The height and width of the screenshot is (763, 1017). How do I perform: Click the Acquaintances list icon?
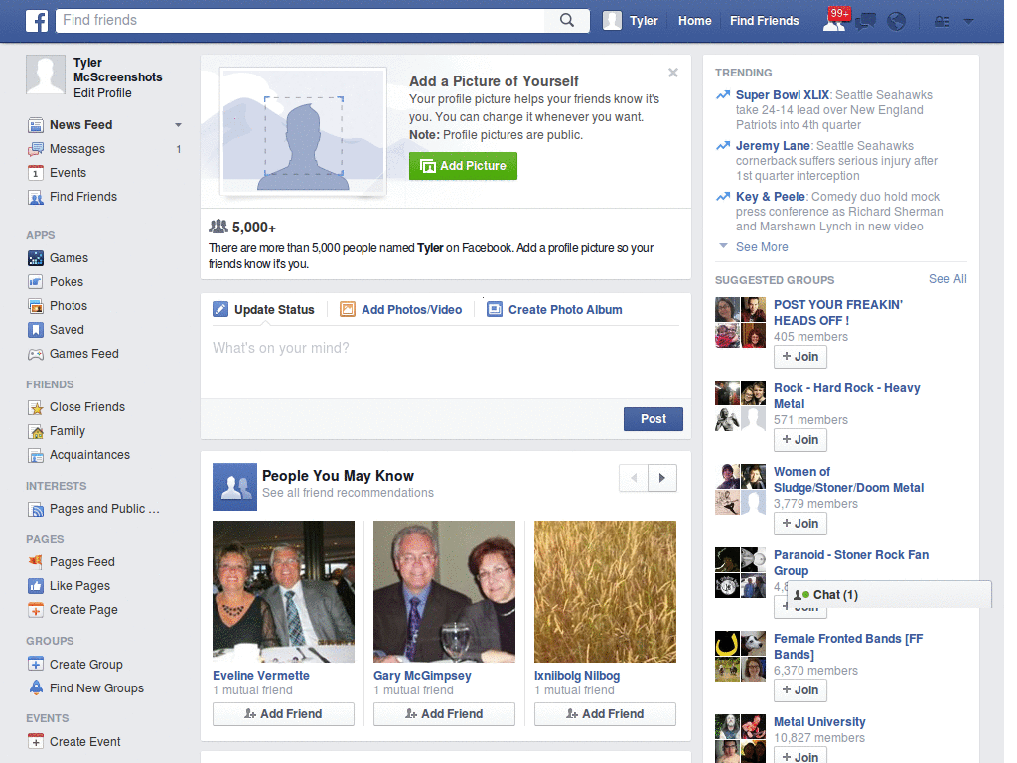pyautogui.click(x=36, y=455)
